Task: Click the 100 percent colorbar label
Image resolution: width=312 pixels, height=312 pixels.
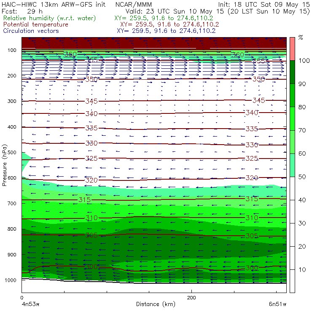Action: tap(304, 60)
